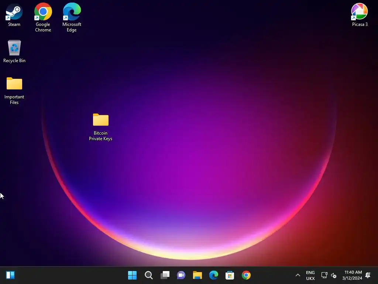
Task: Select the Steam desktop shortcut
Action: 14,14
